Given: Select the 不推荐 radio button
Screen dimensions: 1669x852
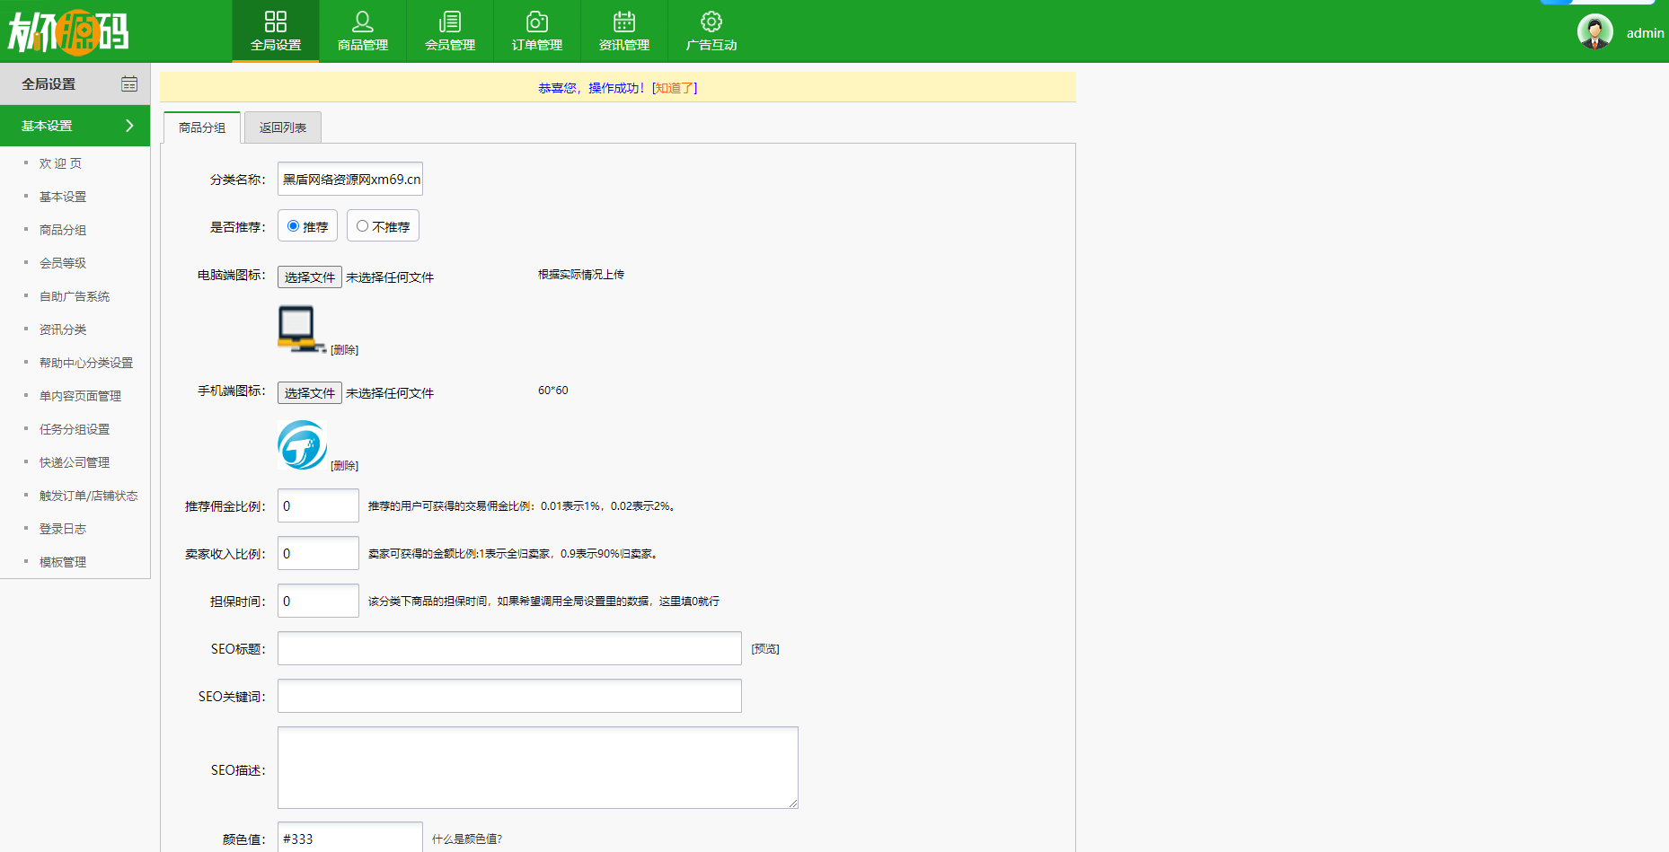Looking at the screenshot, I should click(x=362, y=226).
